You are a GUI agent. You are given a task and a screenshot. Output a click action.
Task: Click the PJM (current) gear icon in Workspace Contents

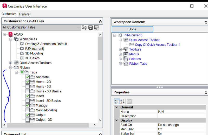click(120, 35)
